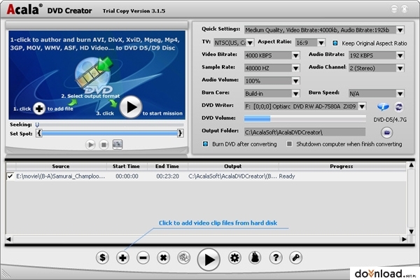
Task: Click the set spot end bracket marker
Action: pyautogui.click(x=181, y=133)
